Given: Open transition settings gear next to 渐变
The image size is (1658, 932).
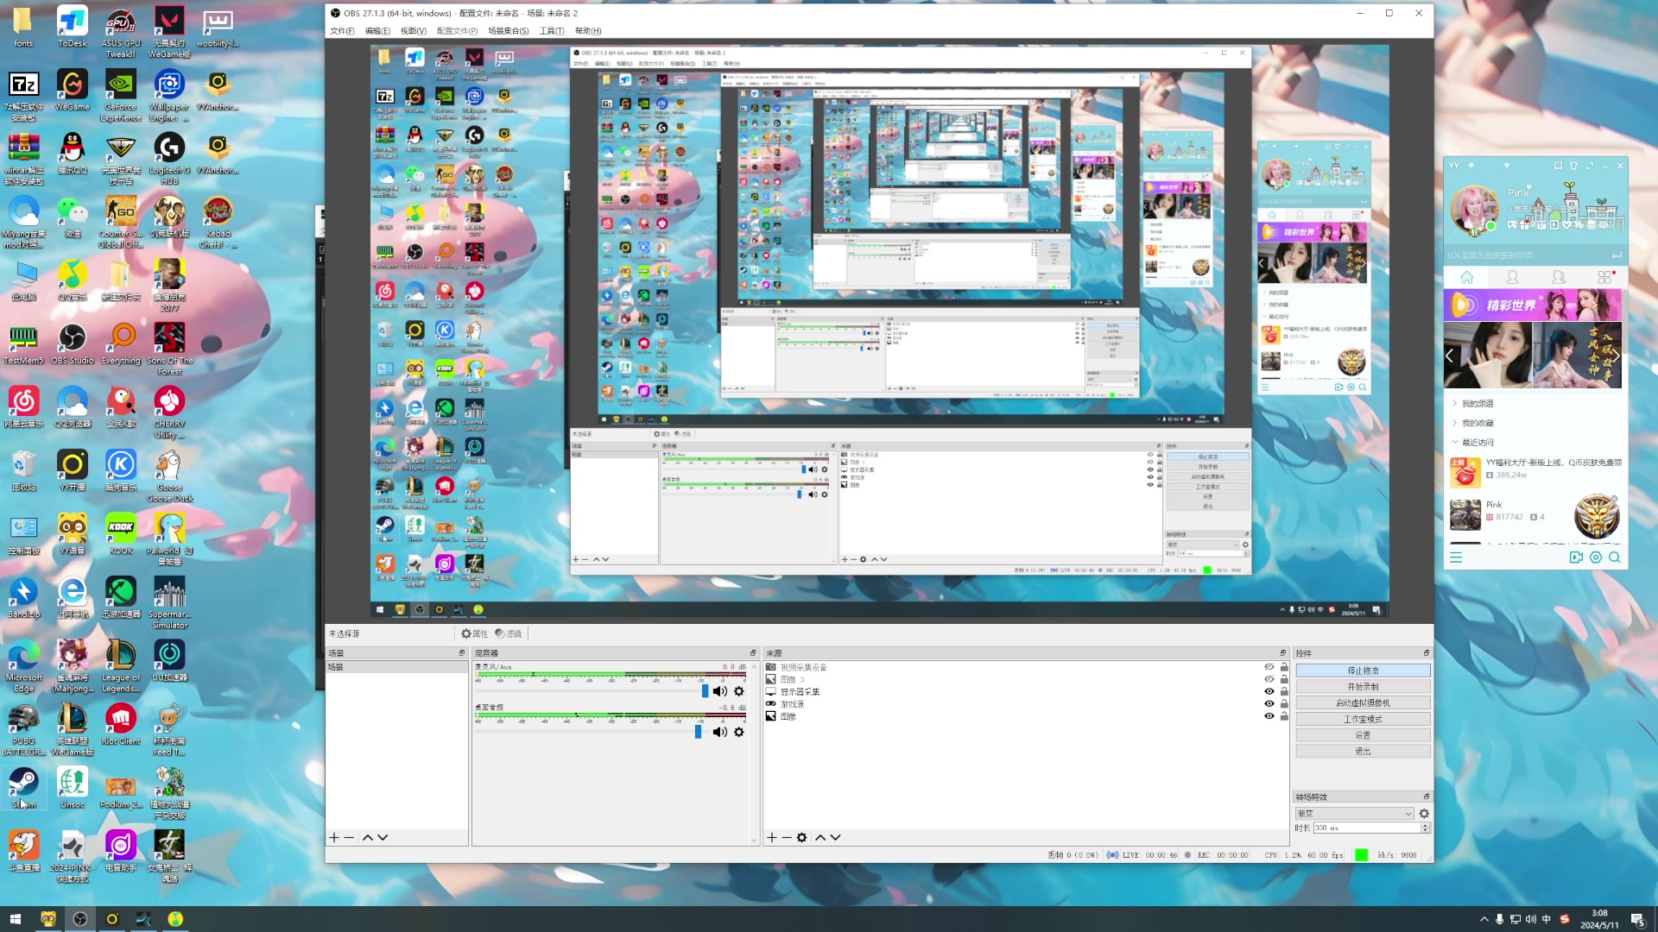Looking at the screenshot, I should click(x=1424, y=814).
